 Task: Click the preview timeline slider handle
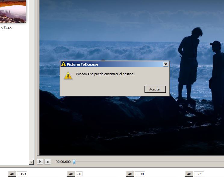point(74,162)
